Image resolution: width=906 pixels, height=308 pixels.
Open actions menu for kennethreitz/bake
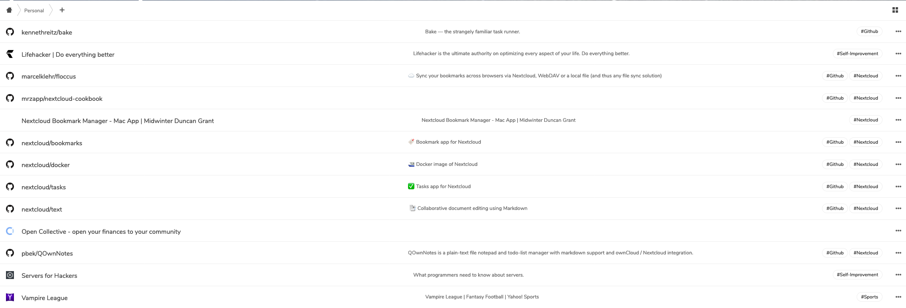click(898, 31)
